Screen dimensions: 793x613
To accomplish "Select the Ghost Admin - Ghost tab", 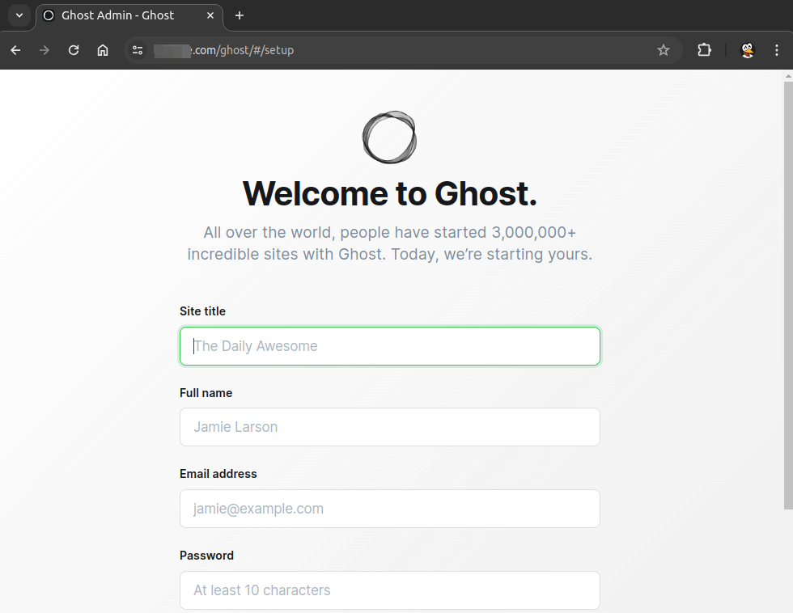I will point(117,15).
